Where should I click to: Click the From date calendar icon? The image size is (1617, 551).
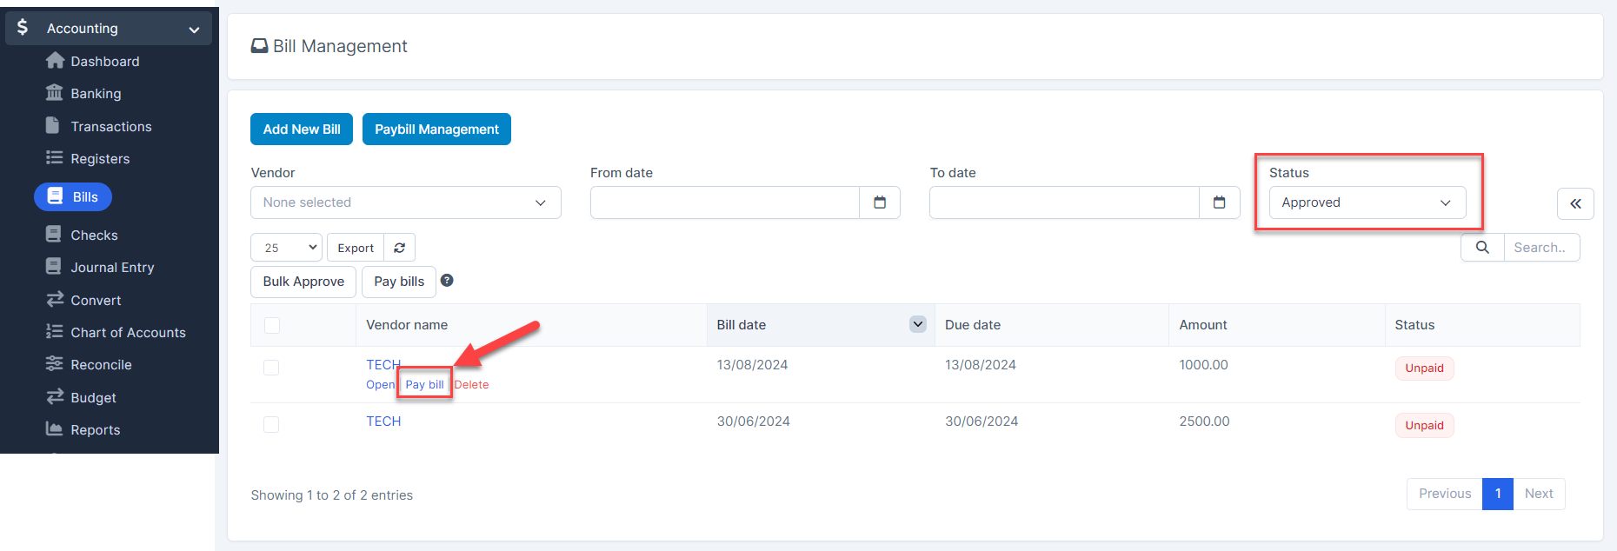coord(880,202)
